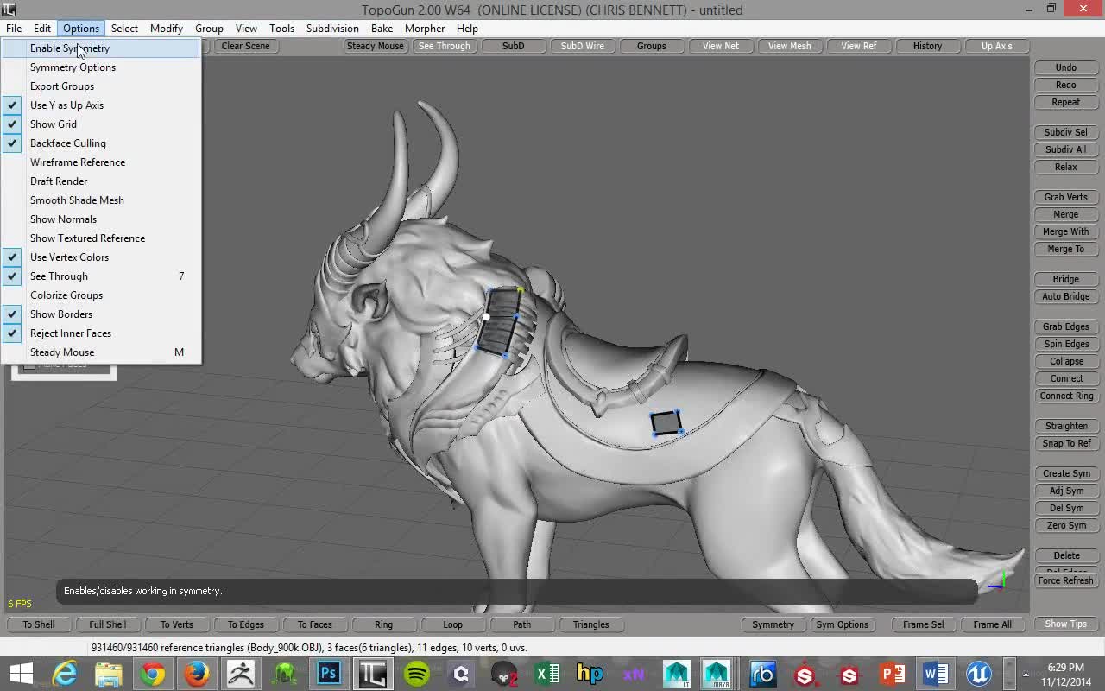Open the HP taskbar icon
The height and width of the screenshot is (691, 1105).
tap(590, 674)
